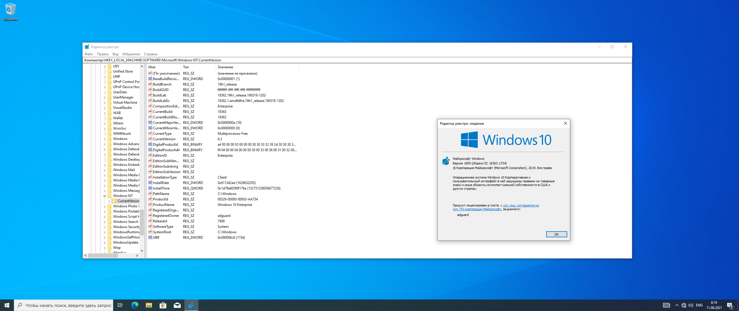
Task: Select the Unified Store tree item
Action: [x=123, y=71]
